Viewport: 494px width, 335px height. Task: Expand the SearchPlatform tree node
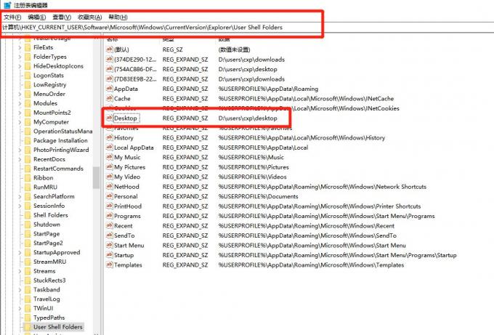click(20, 196)
